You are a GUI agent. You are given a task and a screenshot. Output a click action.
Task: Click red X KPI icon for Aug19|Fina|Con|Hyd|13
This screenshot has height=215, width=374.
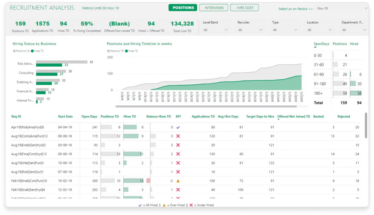(178, 154)
